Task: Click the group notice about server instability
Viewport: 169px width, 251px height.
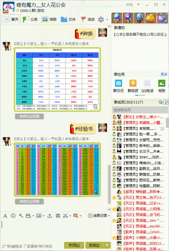Action: (140, 35)
